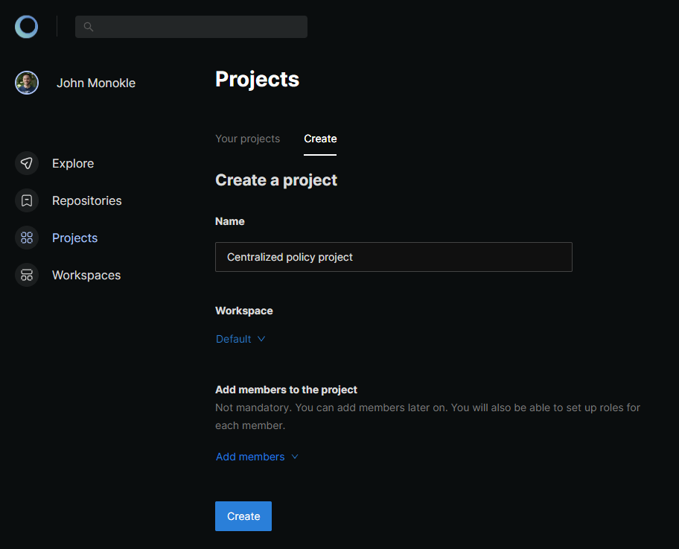Open the Add members dropdown
The image size is (679, 549).
point(257,457)
